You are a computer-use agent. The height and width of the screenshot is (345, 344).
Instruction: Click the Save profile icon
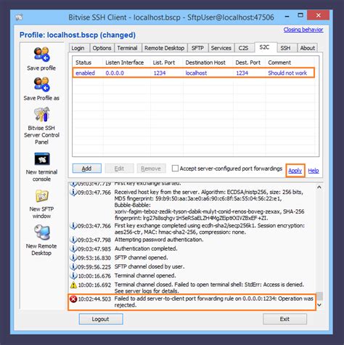pyautogui.click(x=41, y=54)
